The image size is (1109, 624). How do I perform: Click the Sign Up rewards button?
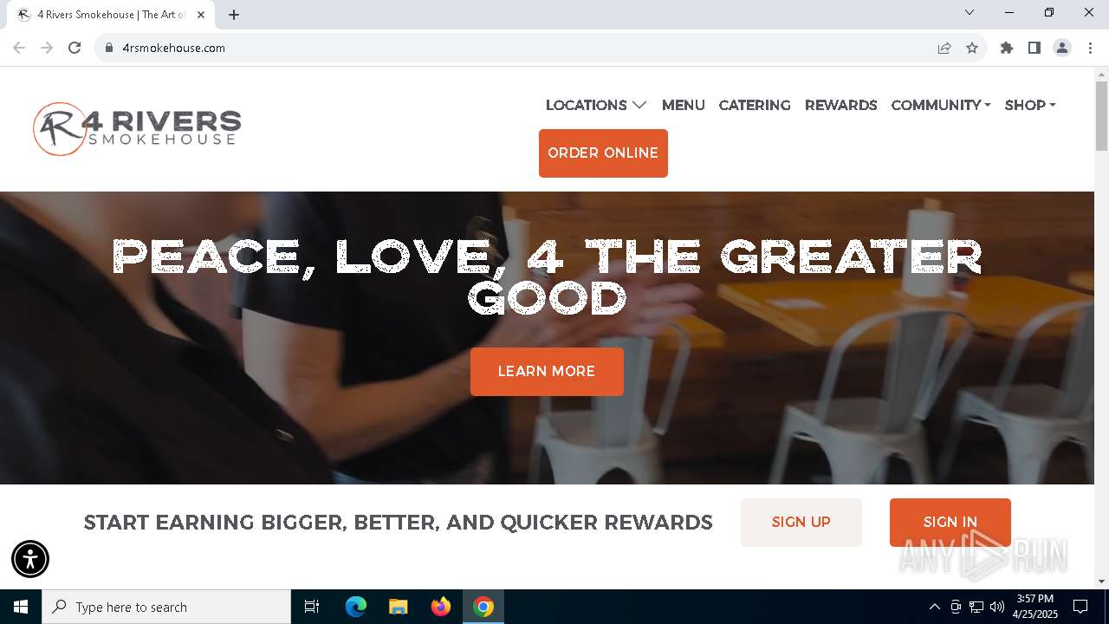pyautogui.click(x=801, y=523)
